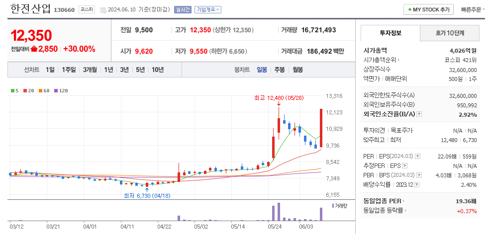This screenshot has height=234, width=491.
Task: Click the +30.00% change rate
Action: click(x=79, y=49)
